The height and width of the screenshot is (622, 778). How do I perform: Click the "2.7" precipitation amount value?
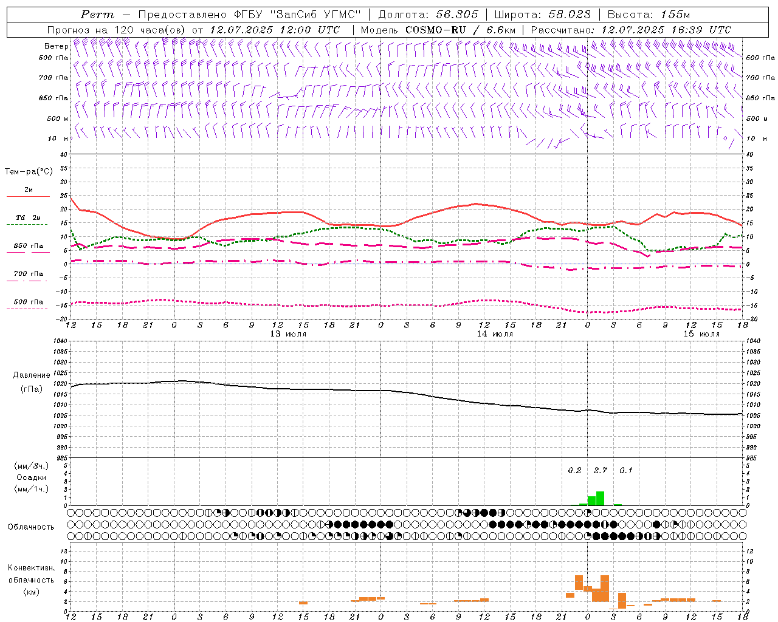click(601, 471)
